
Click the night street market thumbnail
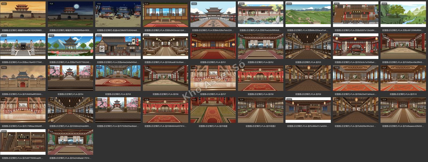tap(118, 14)
